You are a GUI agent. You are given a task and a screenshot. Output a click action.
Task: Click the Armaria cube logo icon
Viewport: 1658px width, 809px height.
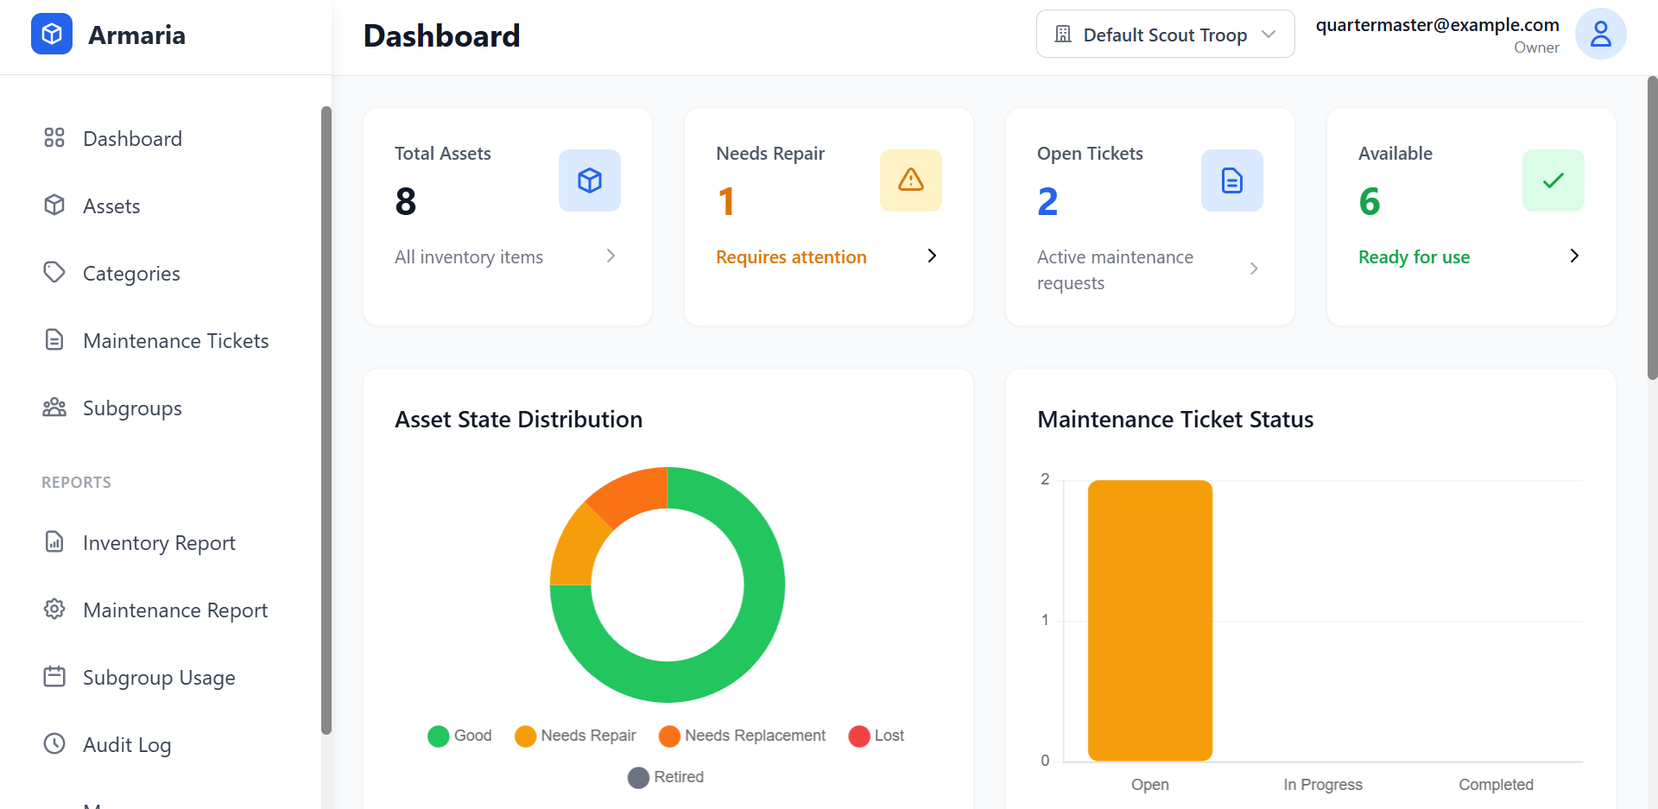point(51,34)
